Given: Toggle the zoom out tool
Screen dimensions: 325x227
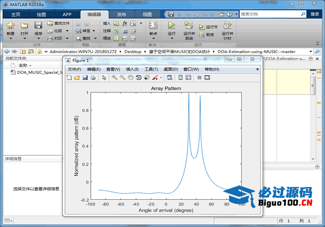Looking at the screenshot, I should (x=122, y=78).
